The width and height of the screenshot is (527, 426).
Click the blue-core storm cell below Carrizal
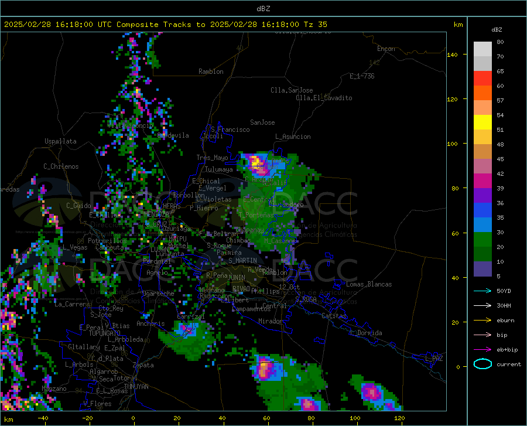(186, 329)
